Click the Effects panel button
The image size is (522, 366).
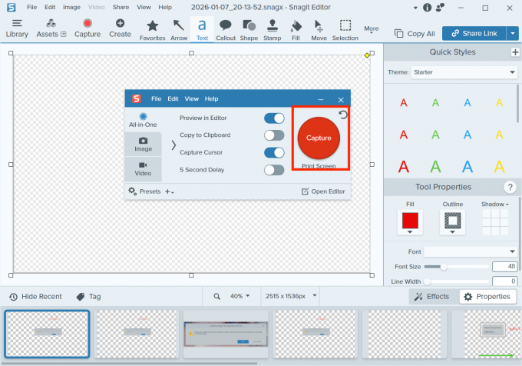tap(431, 296)
